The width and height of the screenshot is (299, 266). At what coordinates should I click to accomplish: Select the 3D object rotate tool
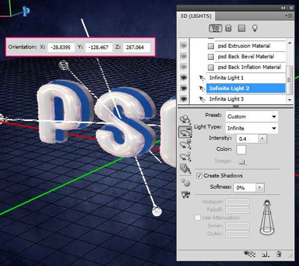click(x=185, y=120)
